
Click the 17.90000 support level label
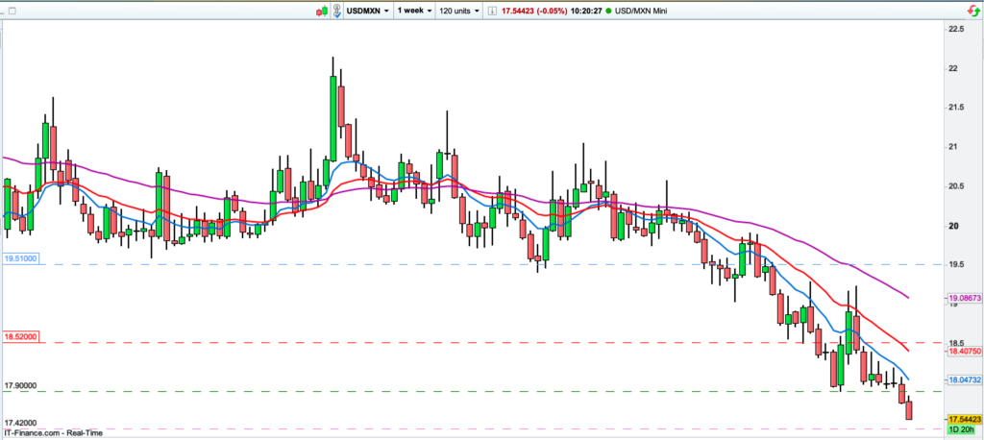(21, 386)
